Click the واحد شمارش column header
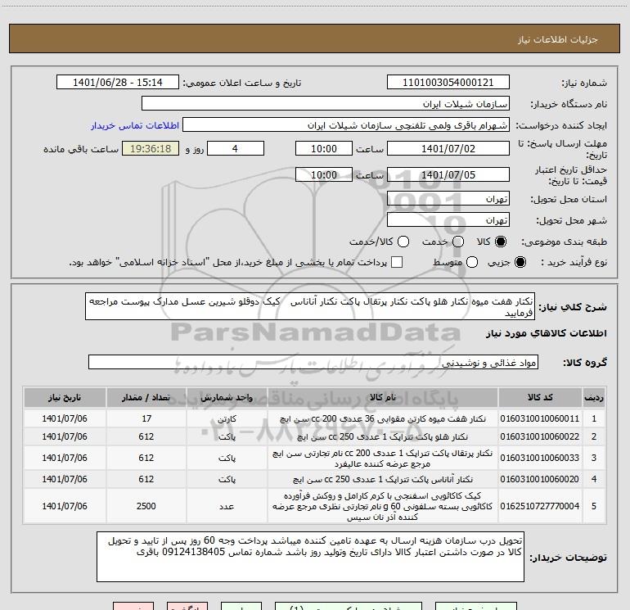630x610 pixels. [227, 397]
